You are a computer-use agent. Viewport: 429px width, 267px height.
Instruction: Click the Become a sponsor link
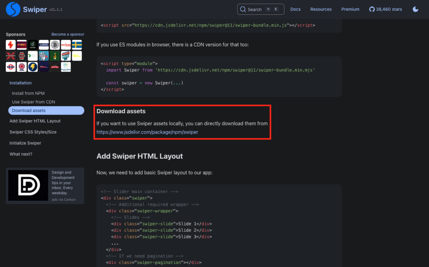[68, 34]
